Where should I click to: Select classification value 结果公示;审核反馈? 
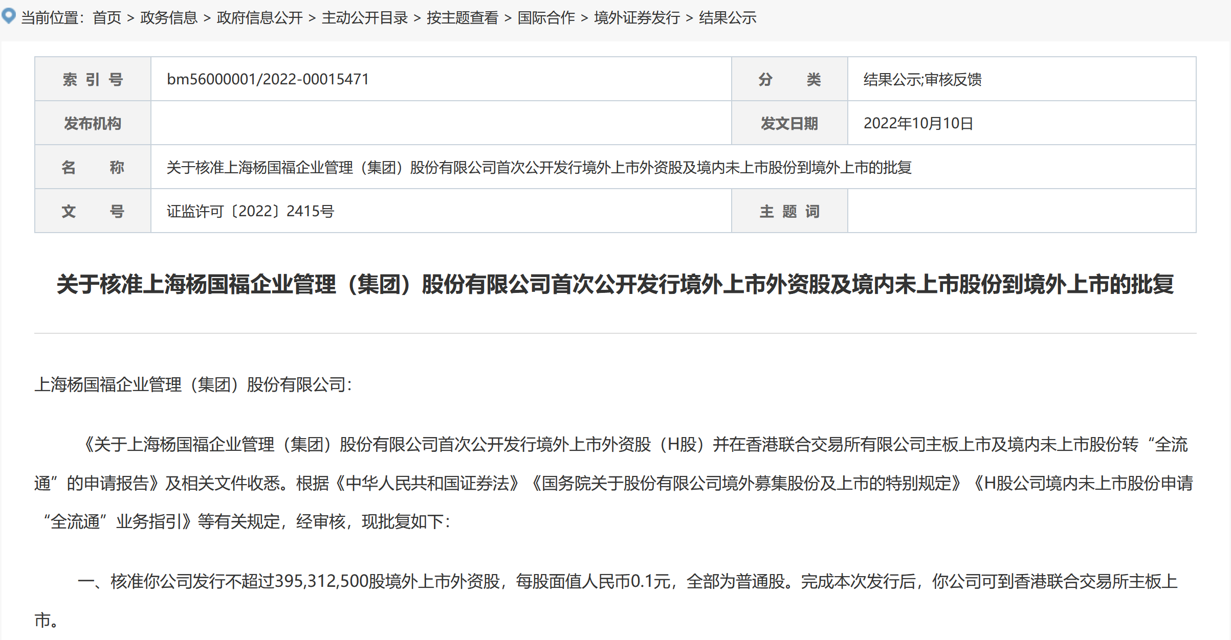pyautogui.click(x=922, y=79)
